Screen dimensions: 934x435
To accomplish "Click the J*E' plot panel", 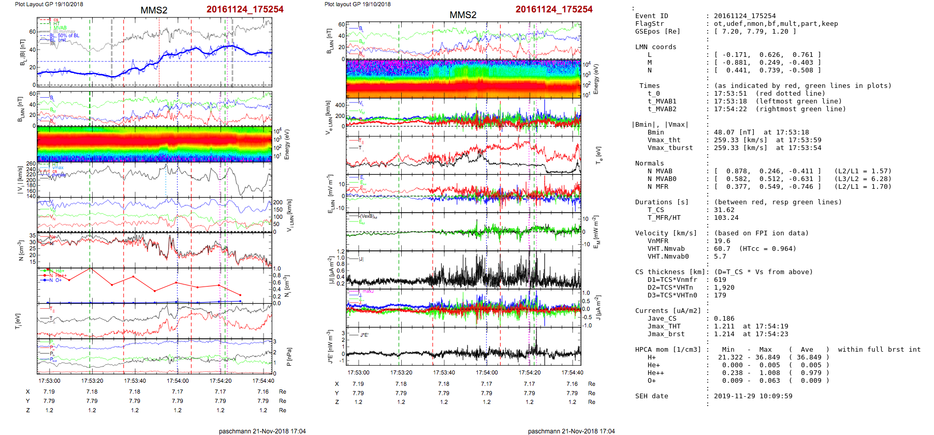I will (x=463, y=348).
